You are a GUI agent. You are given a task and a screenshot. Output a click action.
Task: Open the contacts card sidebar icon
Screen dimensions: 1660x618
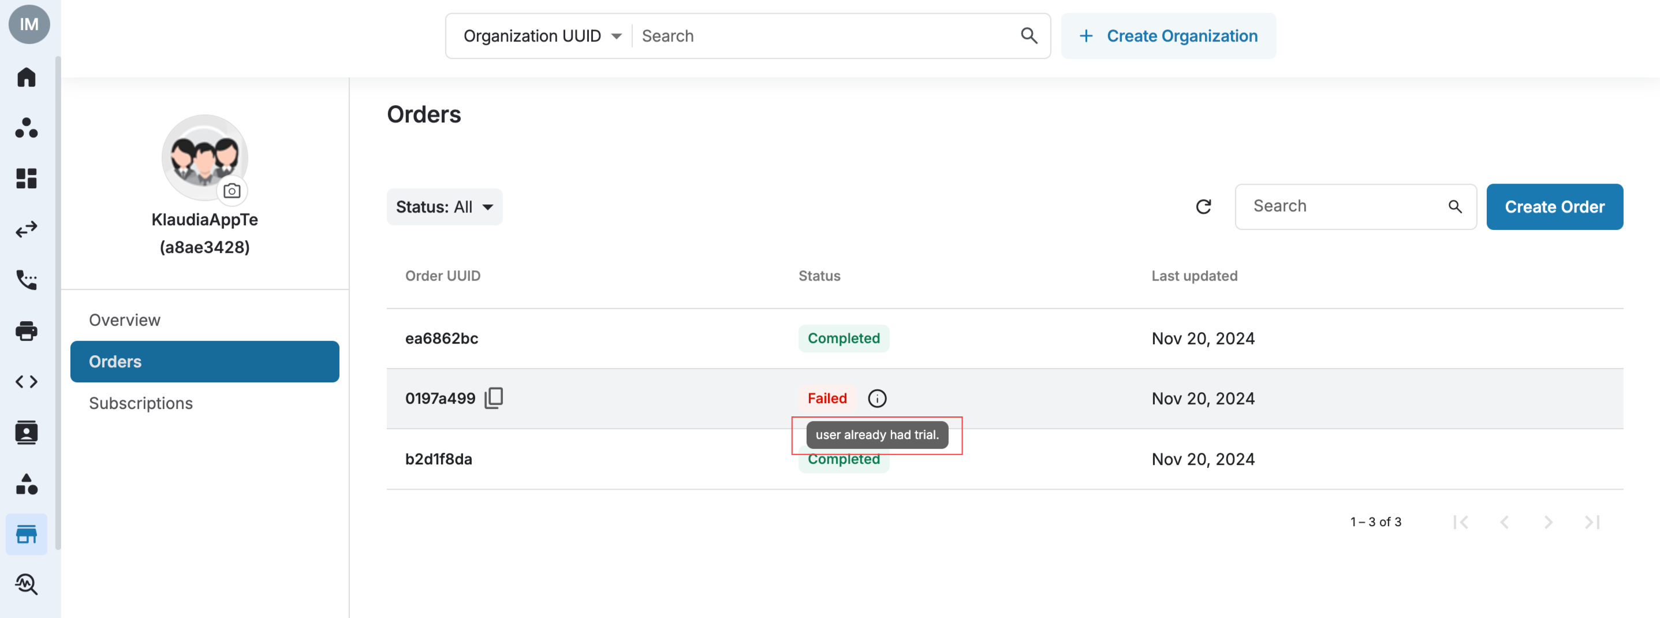(x=27, y=433)
